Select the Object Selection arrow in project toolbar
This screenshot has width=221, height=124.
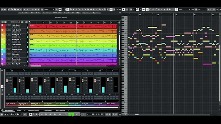tap(68, 9)
